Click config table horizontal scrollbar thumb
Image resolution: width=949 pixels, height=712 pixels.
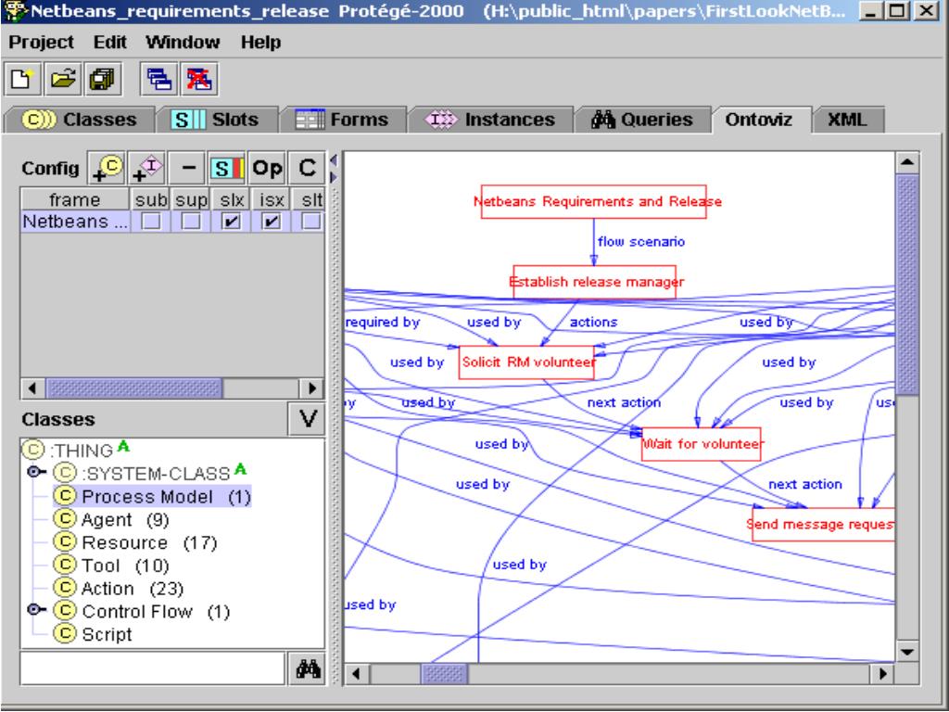click(134, 388)
